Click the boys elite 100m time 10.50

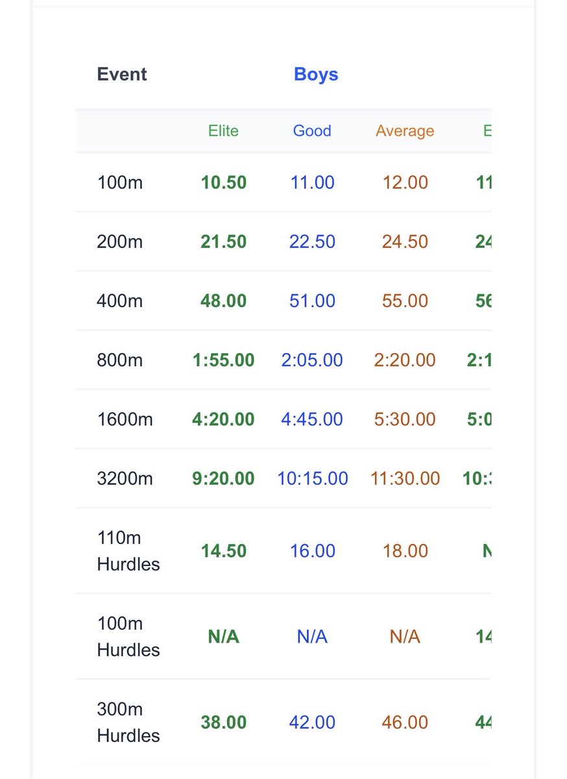(224, 182)
